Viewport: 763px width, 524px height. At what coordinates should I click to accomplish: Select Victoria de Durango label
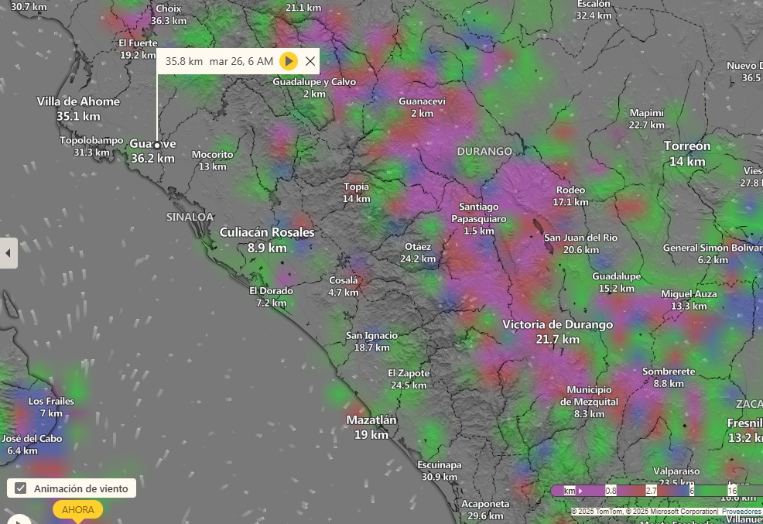[558, 332]
